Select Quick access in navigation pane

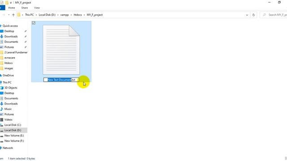tap(10, 26)
